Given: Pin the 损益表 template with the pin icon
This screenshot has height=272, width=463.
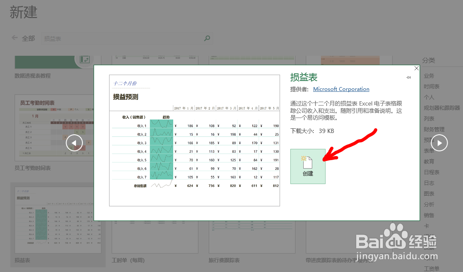Looking at the screenshot, I should point(408,77).
